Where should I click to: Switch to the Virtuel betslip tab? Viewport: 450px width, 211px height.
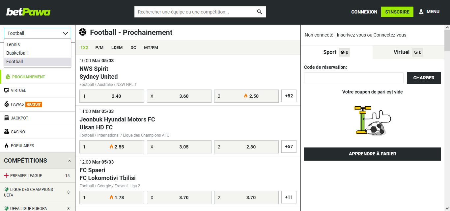pos(408,52)
